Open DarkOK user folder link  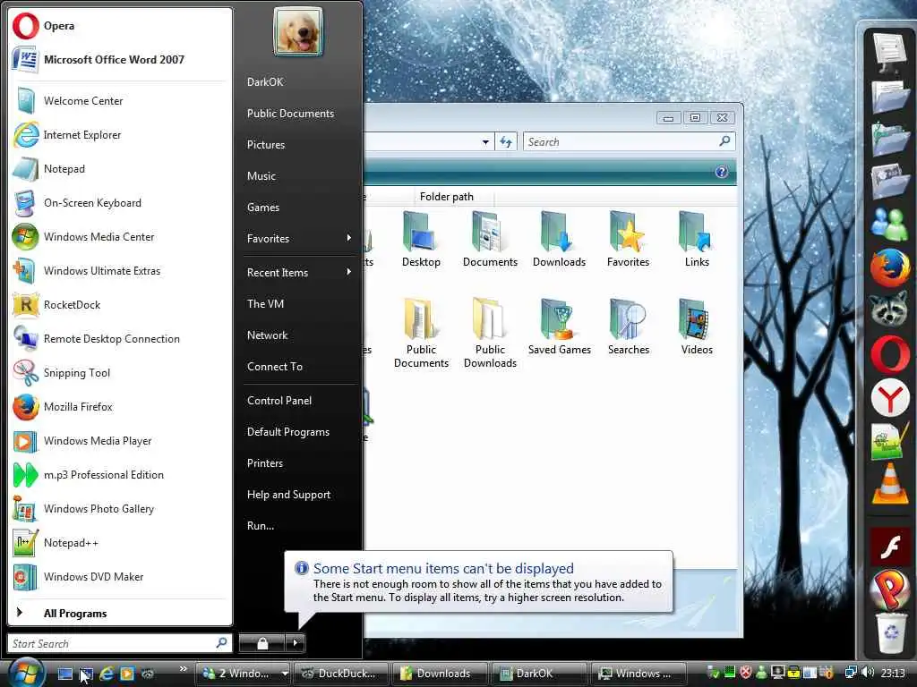[265, 81]
